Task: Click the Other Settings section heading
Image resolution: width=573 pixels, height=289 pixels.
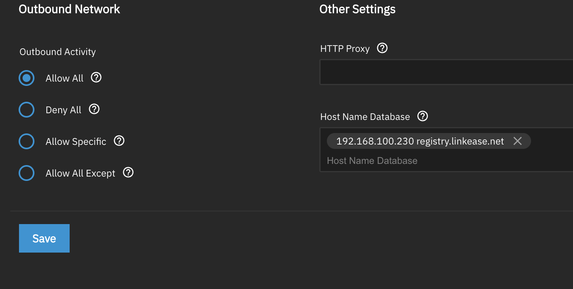Action: pos(357,9)
